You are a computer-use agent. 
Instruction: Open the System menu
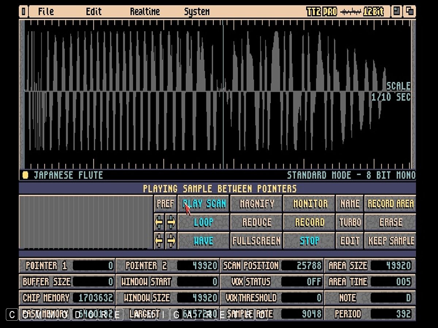point(197,12)
